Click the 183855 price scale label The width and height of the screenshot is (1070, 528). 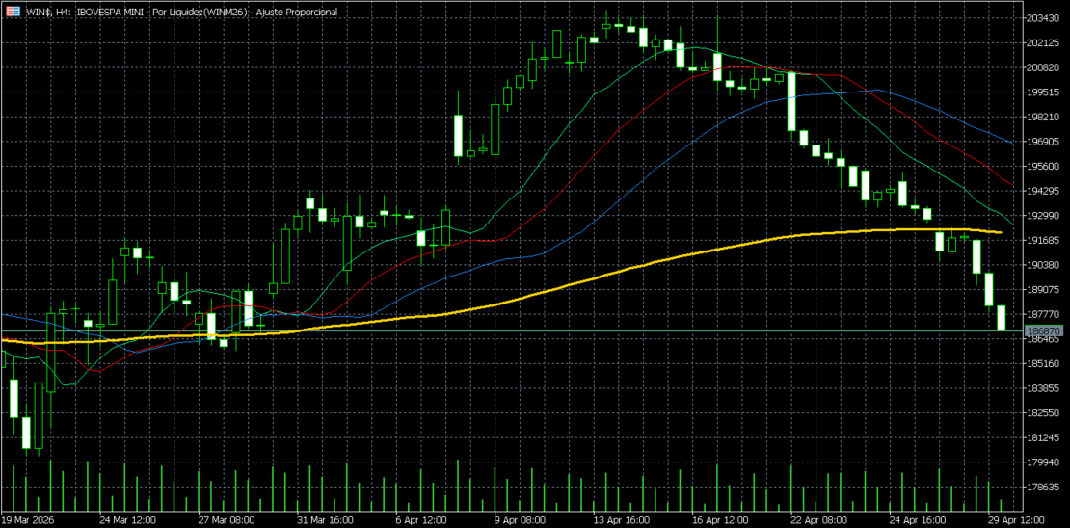click(1041, 388)
